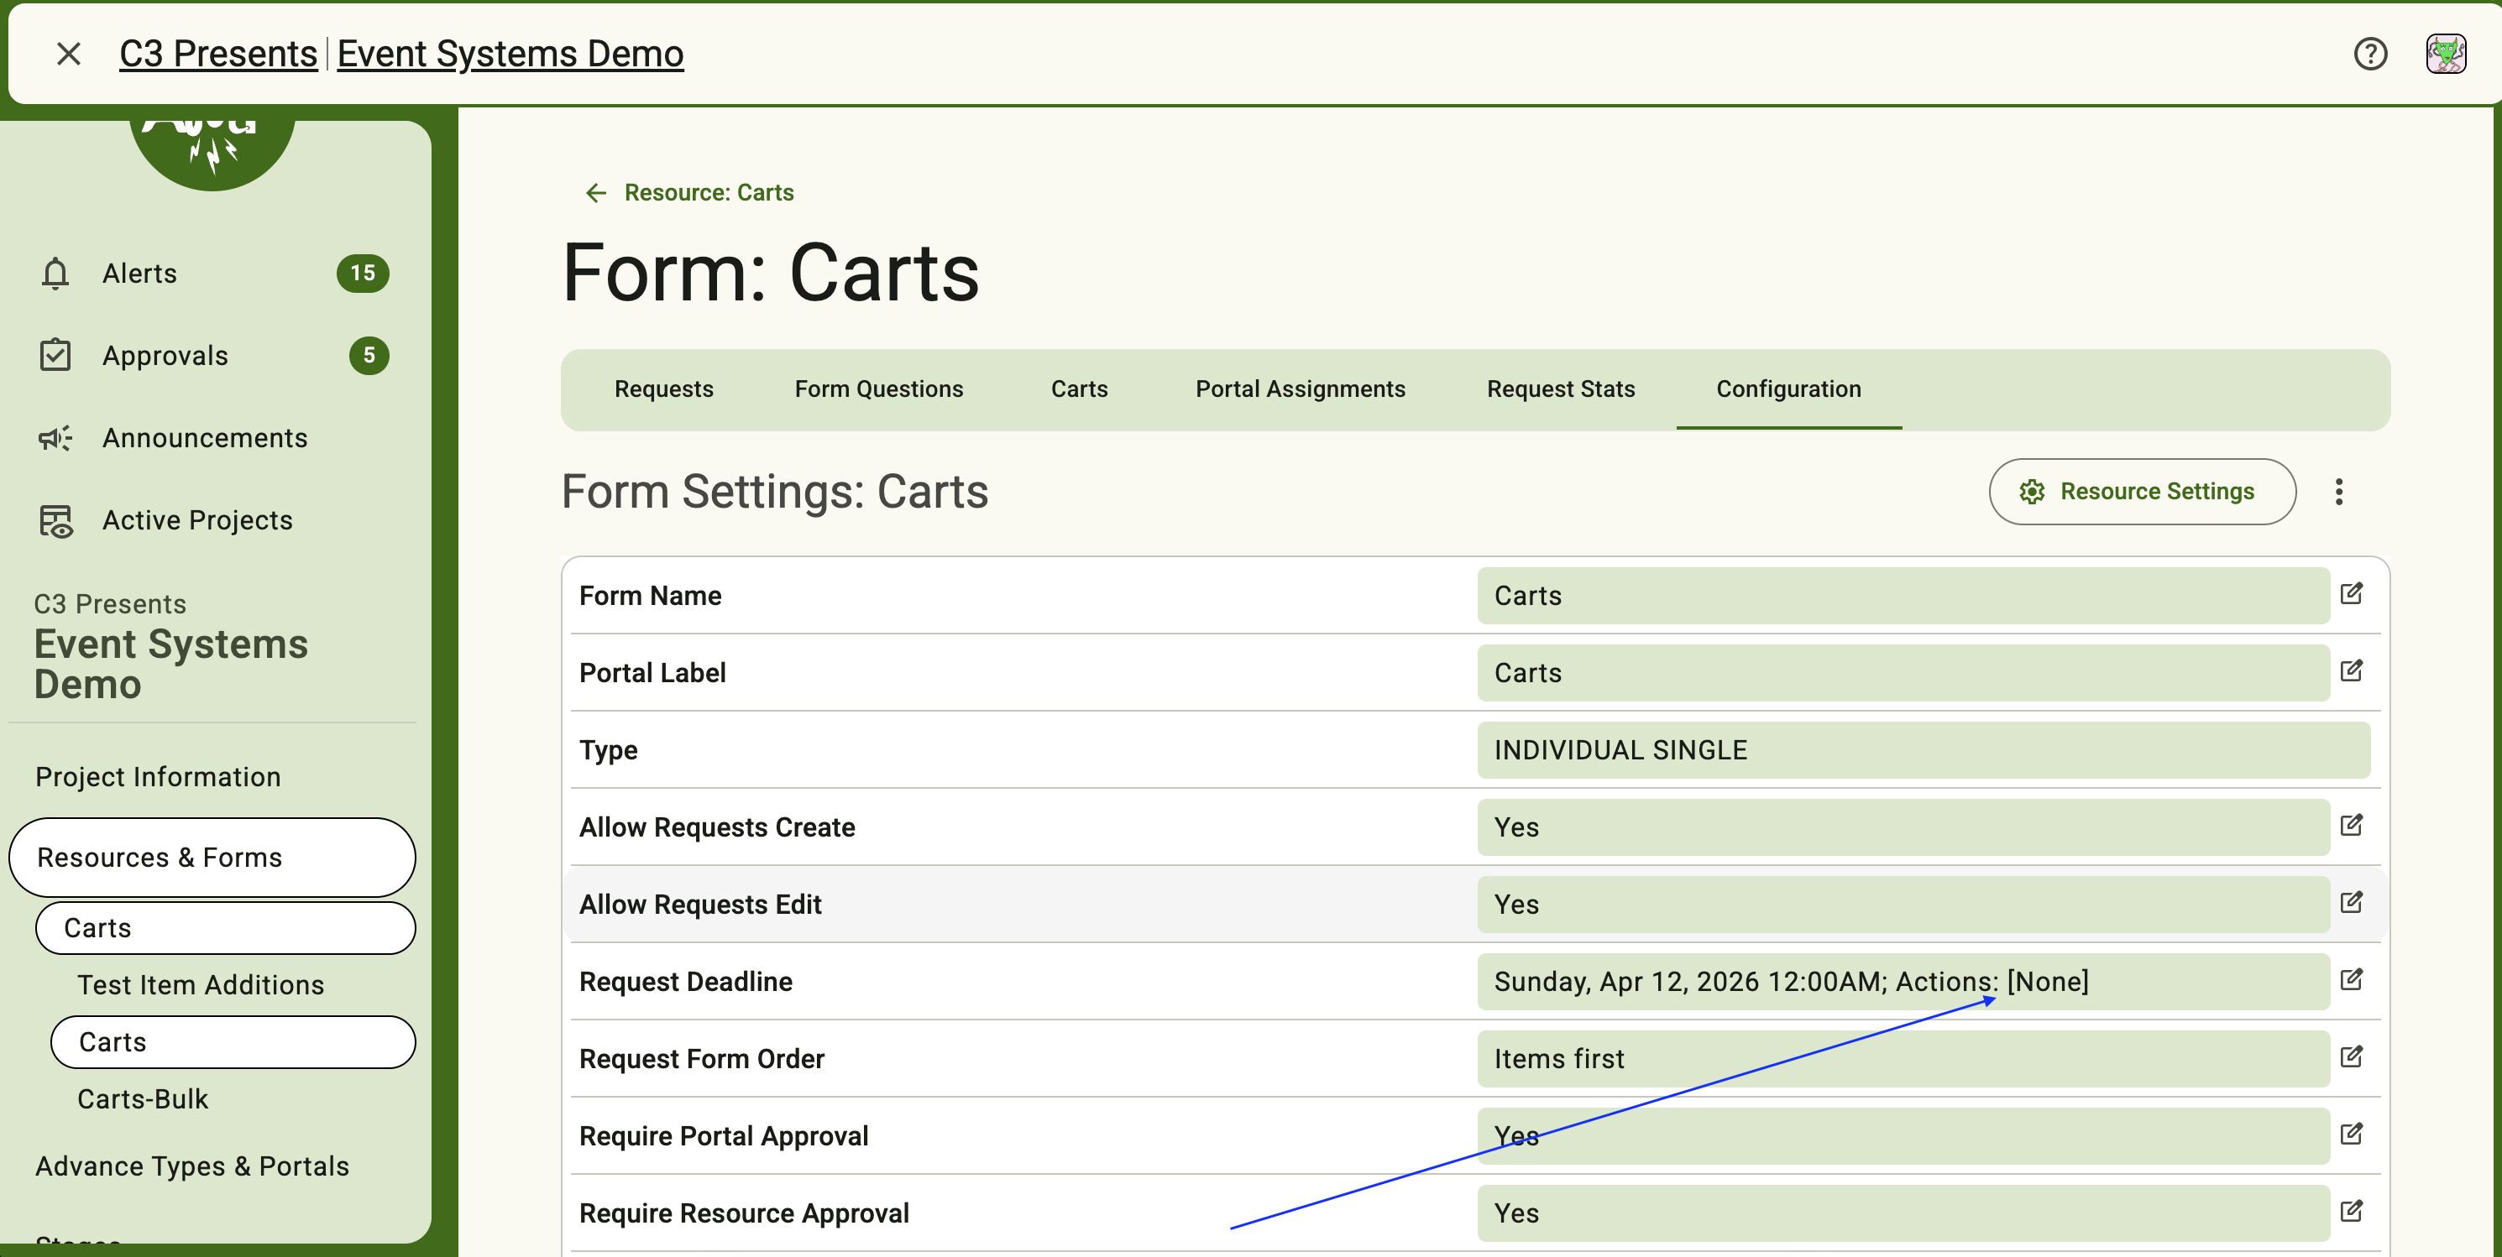This screenshot has height=1257, width=2502.
Task: Follow the Event Systems Demo header link
Action: pos(510,54)
